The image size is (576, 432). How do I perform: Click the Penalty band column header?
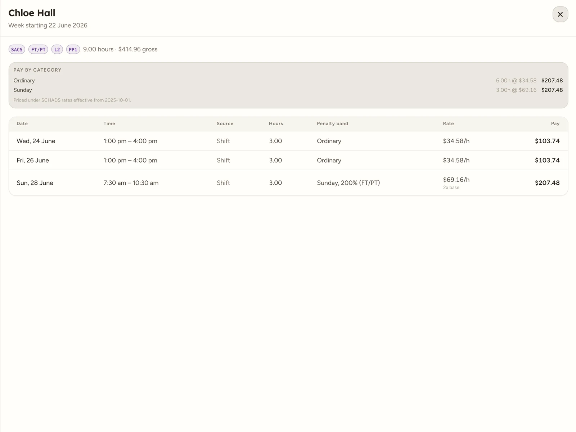click(332, 123)
